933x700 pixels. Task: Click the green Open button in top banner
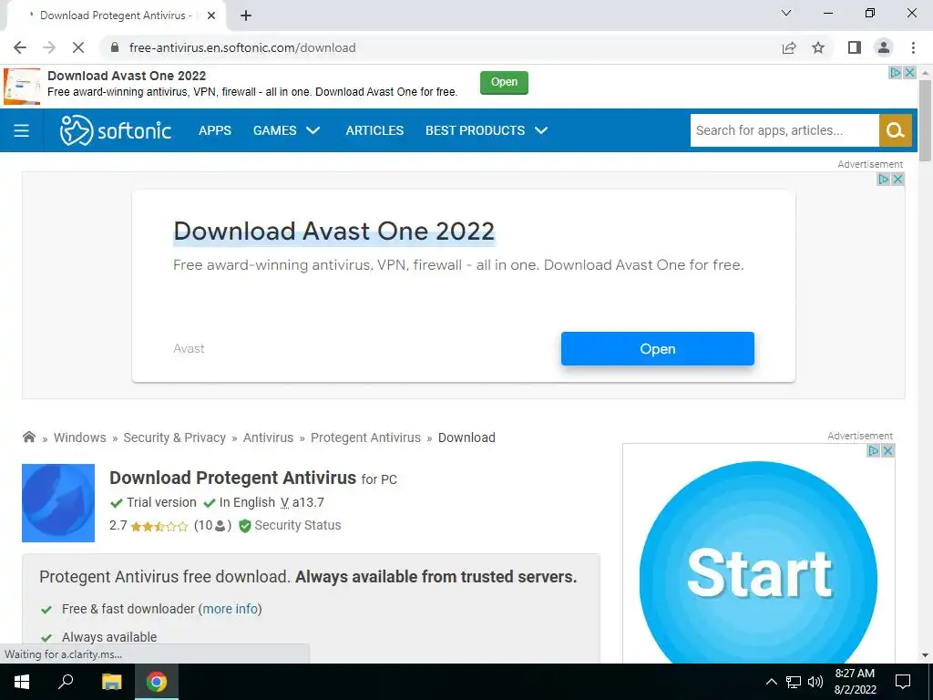click(x=504, y=82)
